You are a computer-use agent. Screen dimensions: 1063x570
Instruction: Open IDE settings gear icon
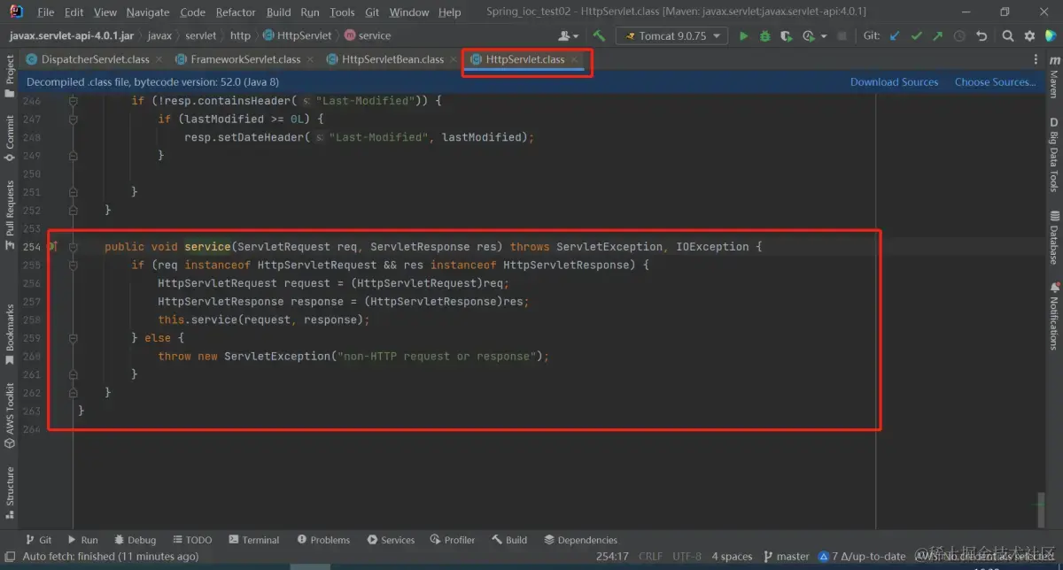[x=1029, y=35]
